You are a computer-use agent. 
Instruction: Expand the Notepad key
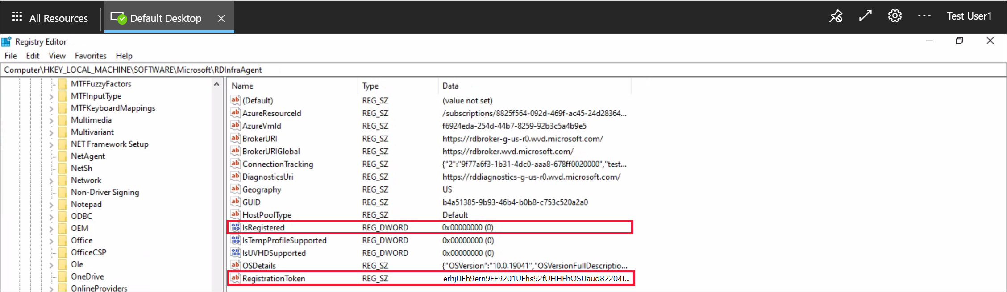pos(51,205)
